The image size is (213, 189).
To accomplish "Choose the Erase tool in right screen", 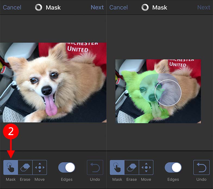I will click(x=131, y=167).
